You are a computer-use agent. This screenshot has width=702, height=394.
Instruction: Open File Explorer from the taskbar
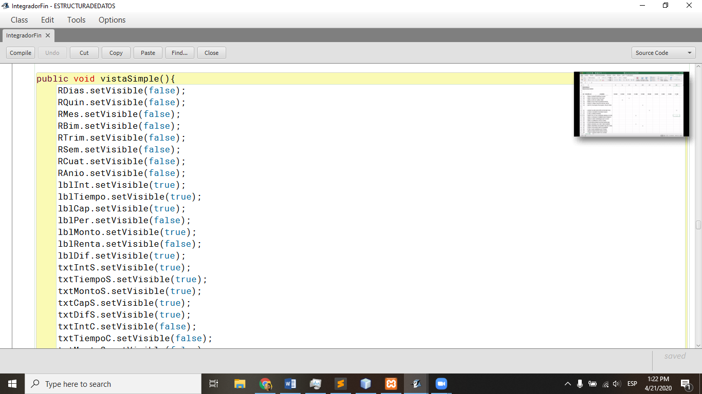coord(240,384)
